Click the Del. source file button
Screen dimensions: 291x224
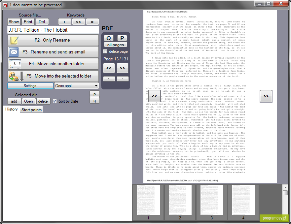42,22
